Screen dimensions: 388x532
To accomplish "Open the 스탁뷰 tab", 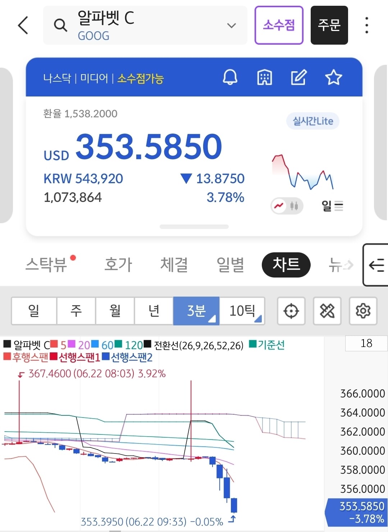I will click(47, 265).
